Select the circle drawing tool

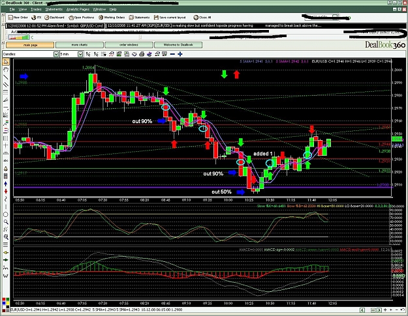(x=6, y=214)
